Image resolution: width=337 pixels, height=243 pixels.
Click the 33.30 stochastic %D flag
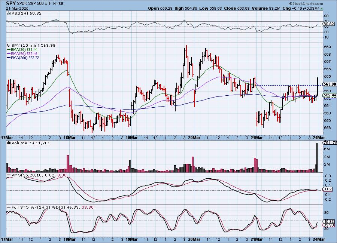click(329, 225)
